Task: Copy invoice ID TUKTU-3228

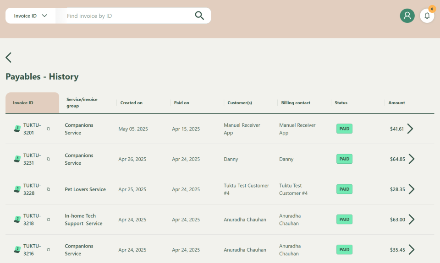Action: (48, 189)
